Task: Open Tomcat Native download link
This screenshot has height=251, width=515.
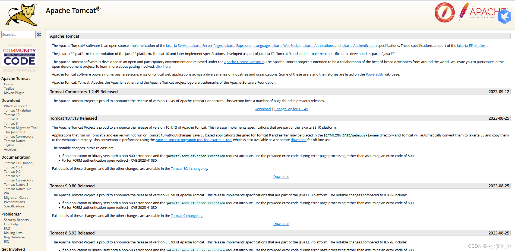Action: (x=15, y=141)
